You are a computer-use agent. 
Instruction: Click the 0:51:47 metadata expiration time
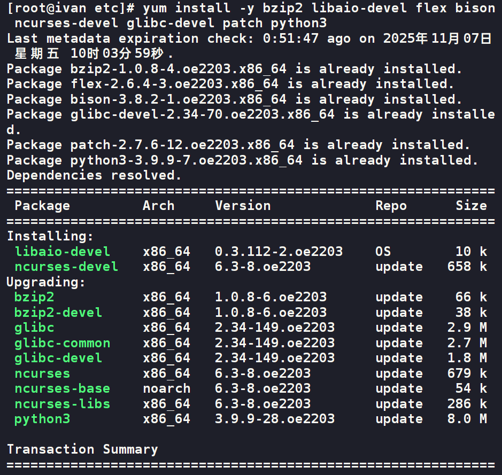291,38
